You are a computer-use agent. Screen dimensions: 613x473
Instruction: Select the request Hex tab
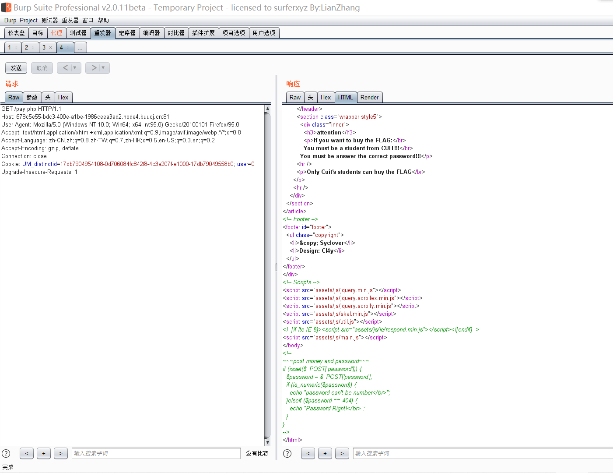(63, 97)
